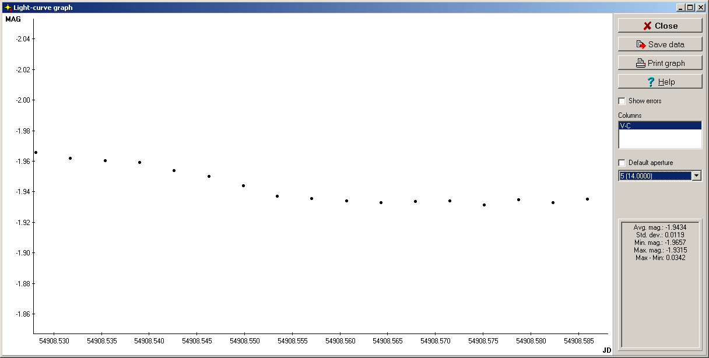Image resolution: width=709 pixels, height=358 pixels.
Task: Expand the aperture dropdown arrow
Action: coord(696,176)
